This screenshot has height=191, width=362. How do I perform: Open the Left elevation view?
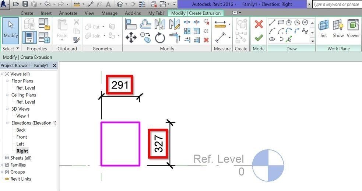[x=20, y=144]
